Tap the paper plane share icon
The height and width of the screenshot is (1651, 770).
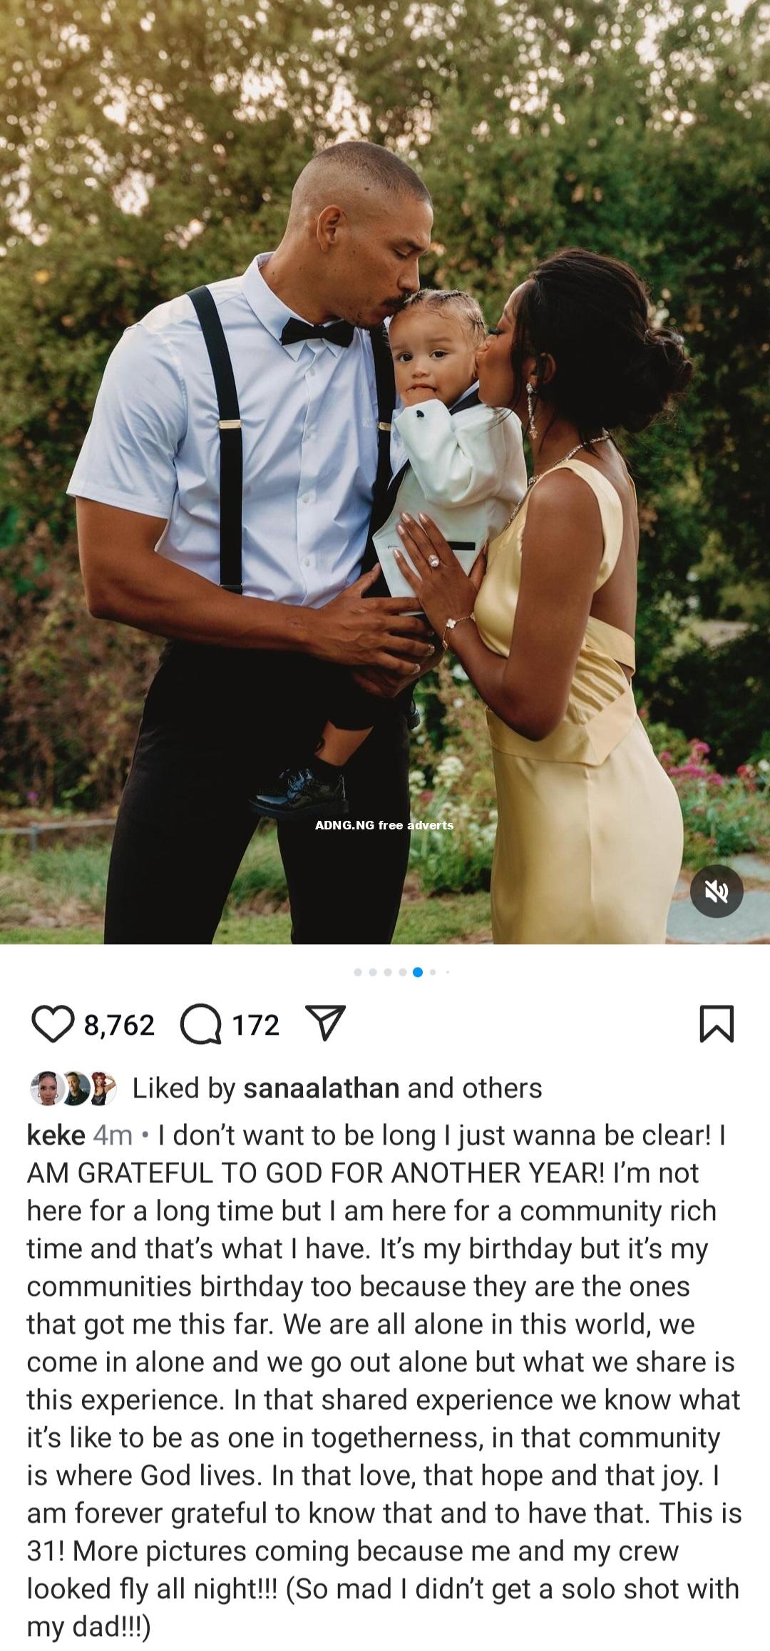point(325,1023)
